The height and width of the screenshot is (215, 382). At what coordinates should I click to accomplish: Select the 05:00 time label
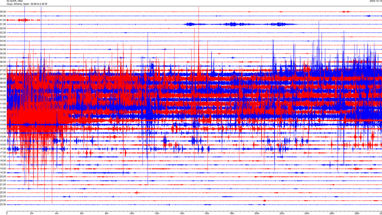pos(3,53)
